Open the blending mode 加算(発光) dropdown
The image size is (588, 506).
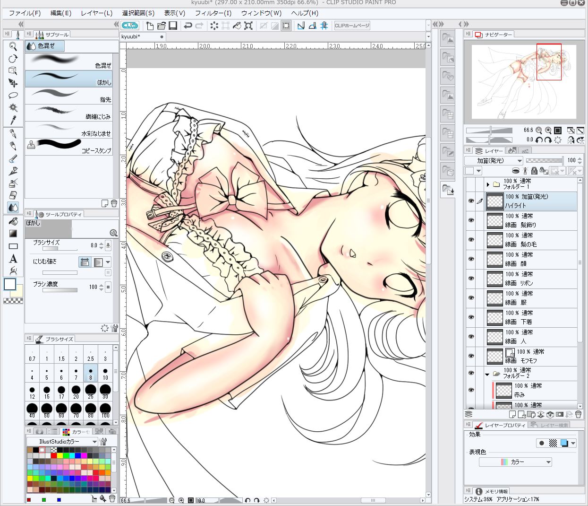tap(493, 161)
